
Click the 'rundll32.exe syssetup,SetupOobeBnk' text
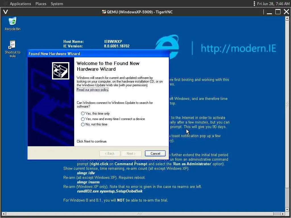pos(110,191)
